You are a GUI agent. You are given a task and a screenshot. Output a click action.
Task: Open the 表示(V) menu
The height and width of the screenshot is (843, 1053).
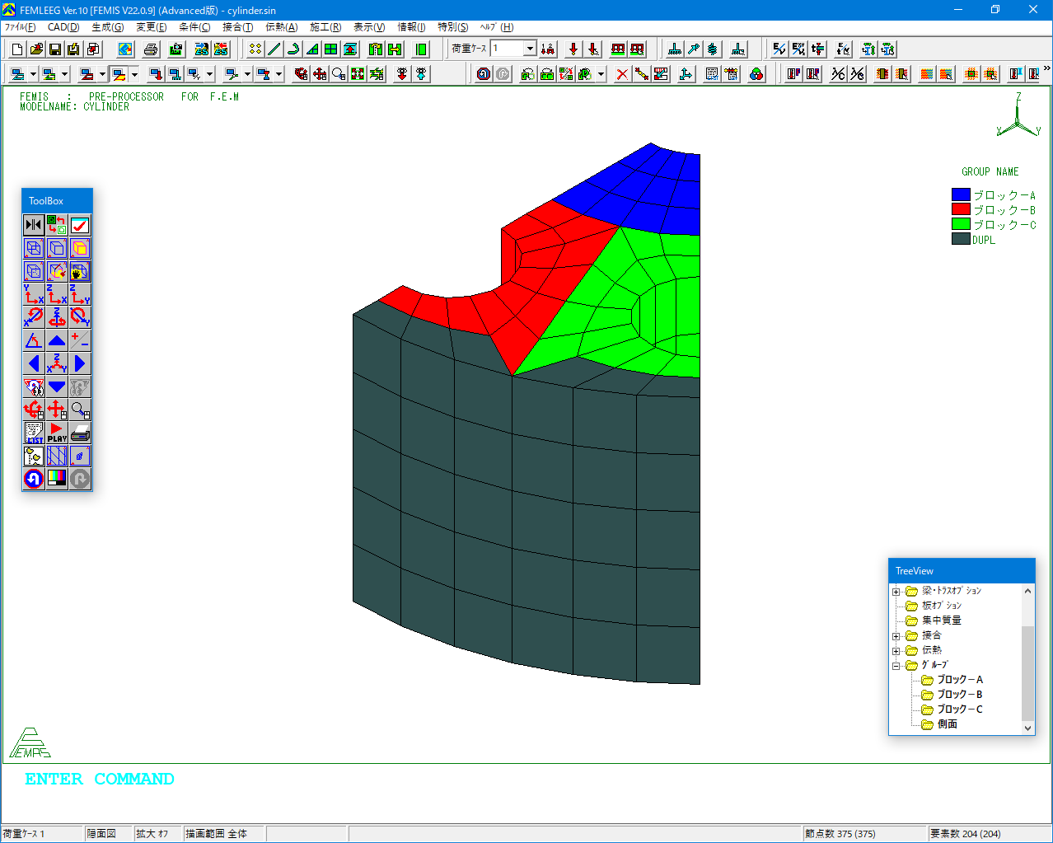tap(369, 27)
